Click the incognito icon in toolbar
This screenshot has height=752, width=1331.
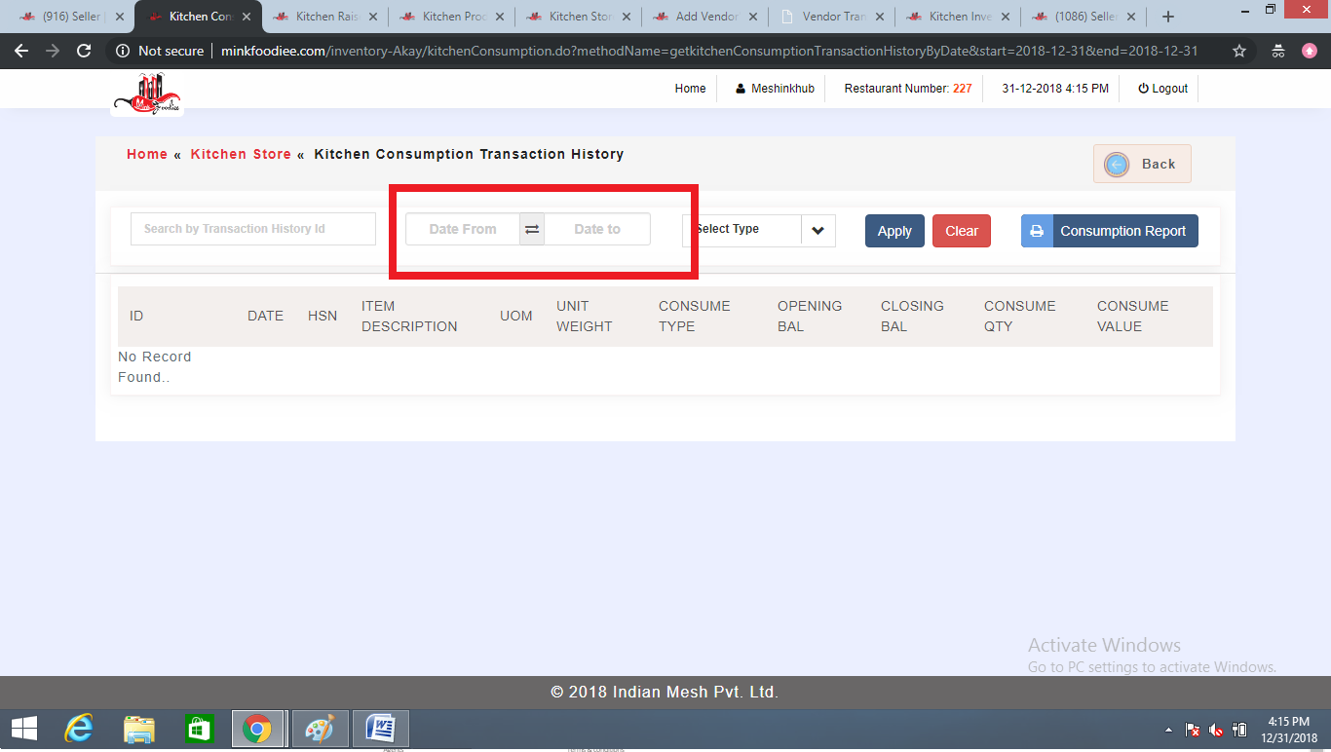point(1278,51)
